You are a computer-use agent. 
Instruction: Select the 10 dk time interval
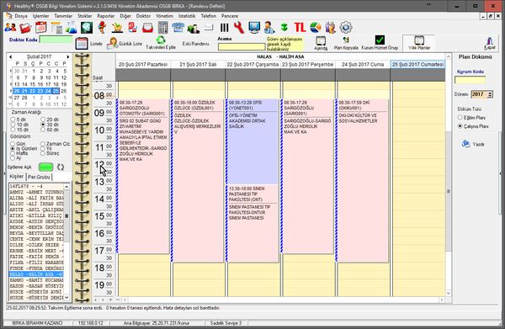[x=13, y=125]
